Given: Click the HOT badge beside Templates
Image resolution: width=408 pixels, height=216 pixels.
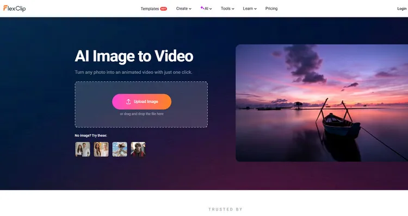Looking at the screenshot, I should click(x=163, y=9).
